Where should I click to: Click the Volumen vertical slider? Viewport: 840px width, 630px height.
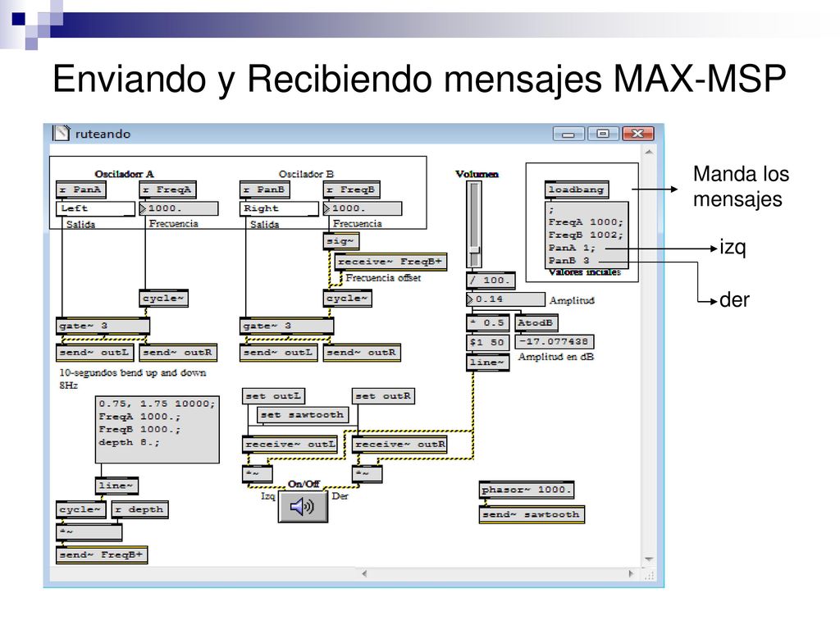coord(473,224)
